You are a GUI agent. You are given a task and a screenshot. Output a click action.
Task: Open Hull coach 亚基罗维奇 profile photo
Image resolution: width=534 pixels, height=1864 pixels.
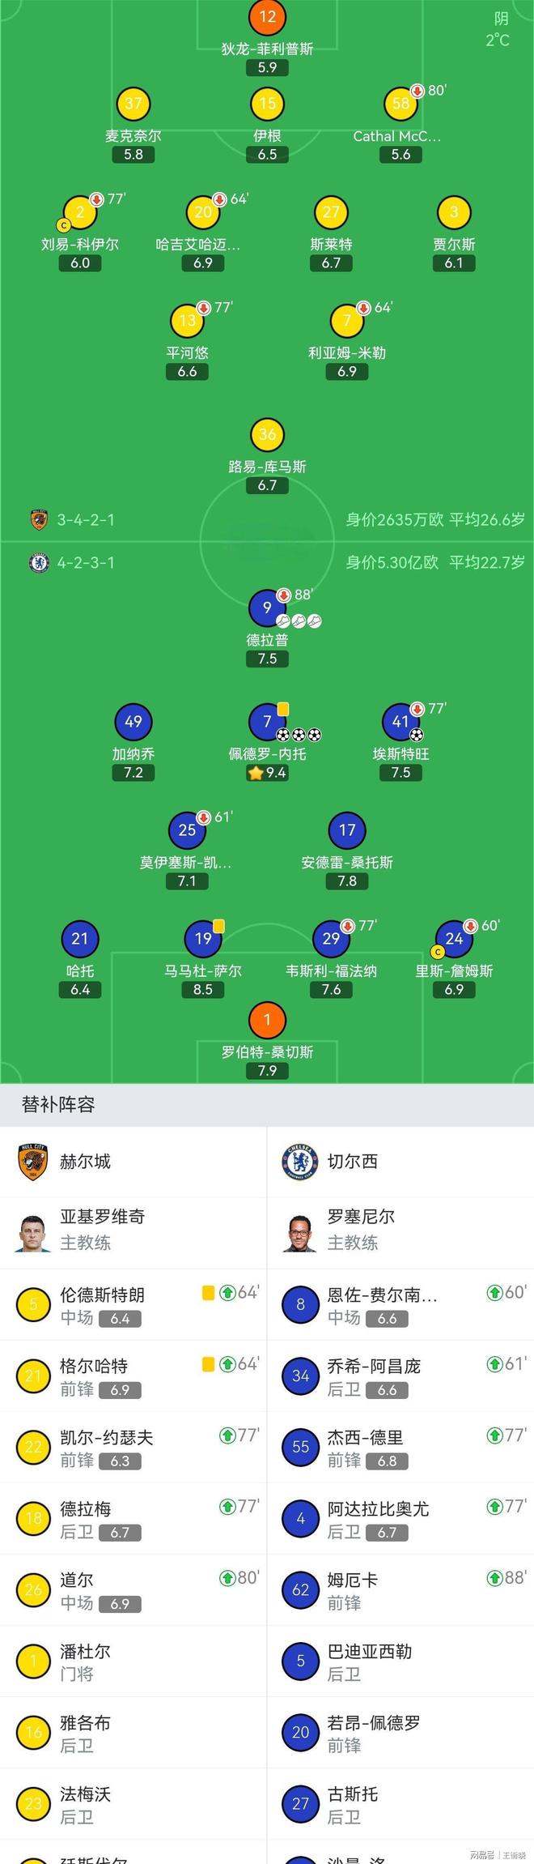pos(33,1232)
